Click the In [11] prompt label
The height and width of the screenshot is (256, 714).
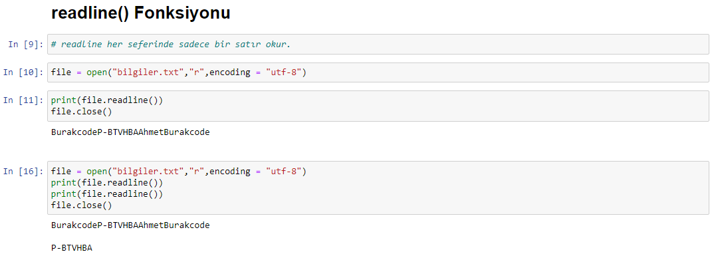tap(23, 100)
